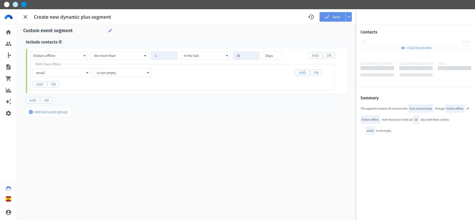Screen dimensions: 475x220
Task: Click the blue arc logo at top left
Action: pos(8,17)
